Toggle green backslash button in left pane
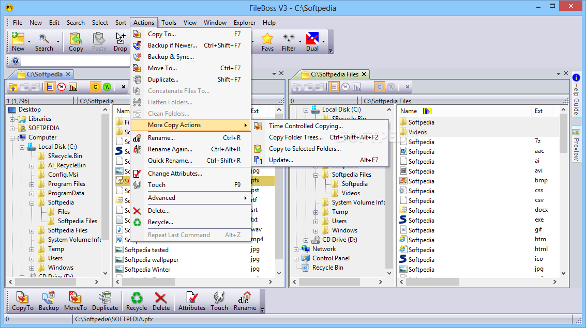Screen dimensions: 586x328 tap(107, 87)
